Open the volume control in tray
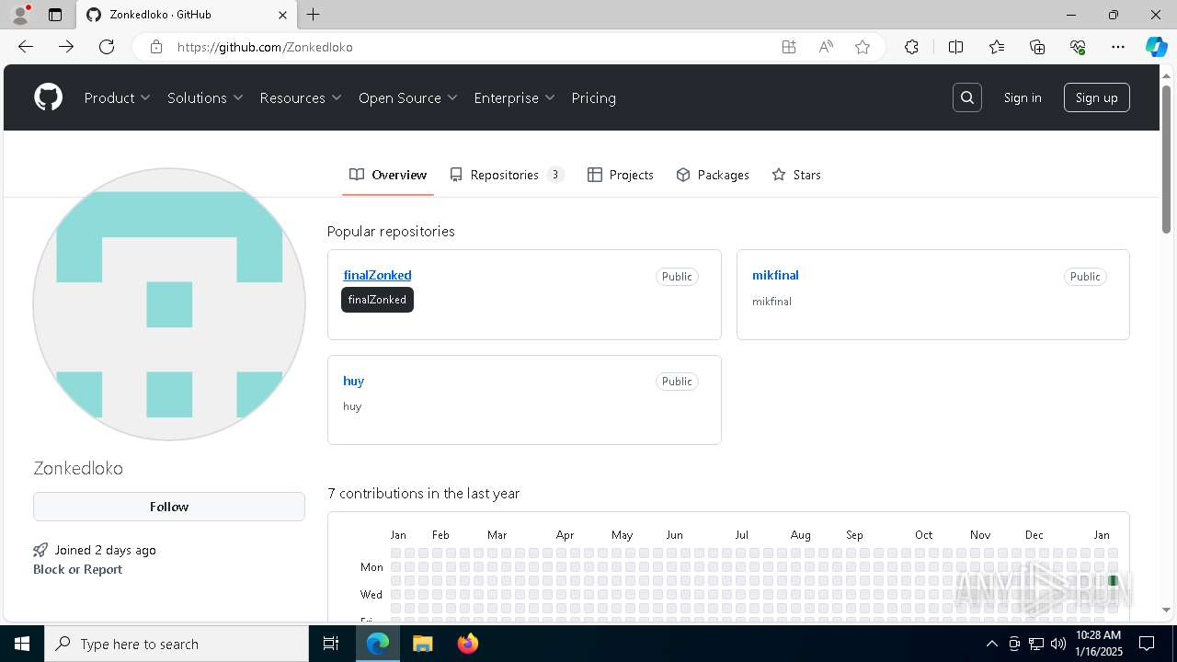 (1058, 644)
